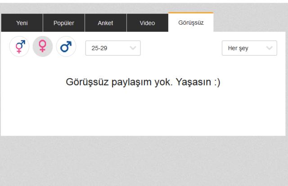Select the male gender filter icon
The height and width of the screenshot is (186, 288).
66,46
